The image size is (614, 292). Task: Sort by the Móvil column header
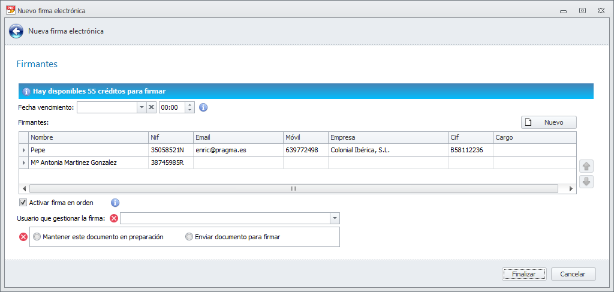tap(306, 138)
